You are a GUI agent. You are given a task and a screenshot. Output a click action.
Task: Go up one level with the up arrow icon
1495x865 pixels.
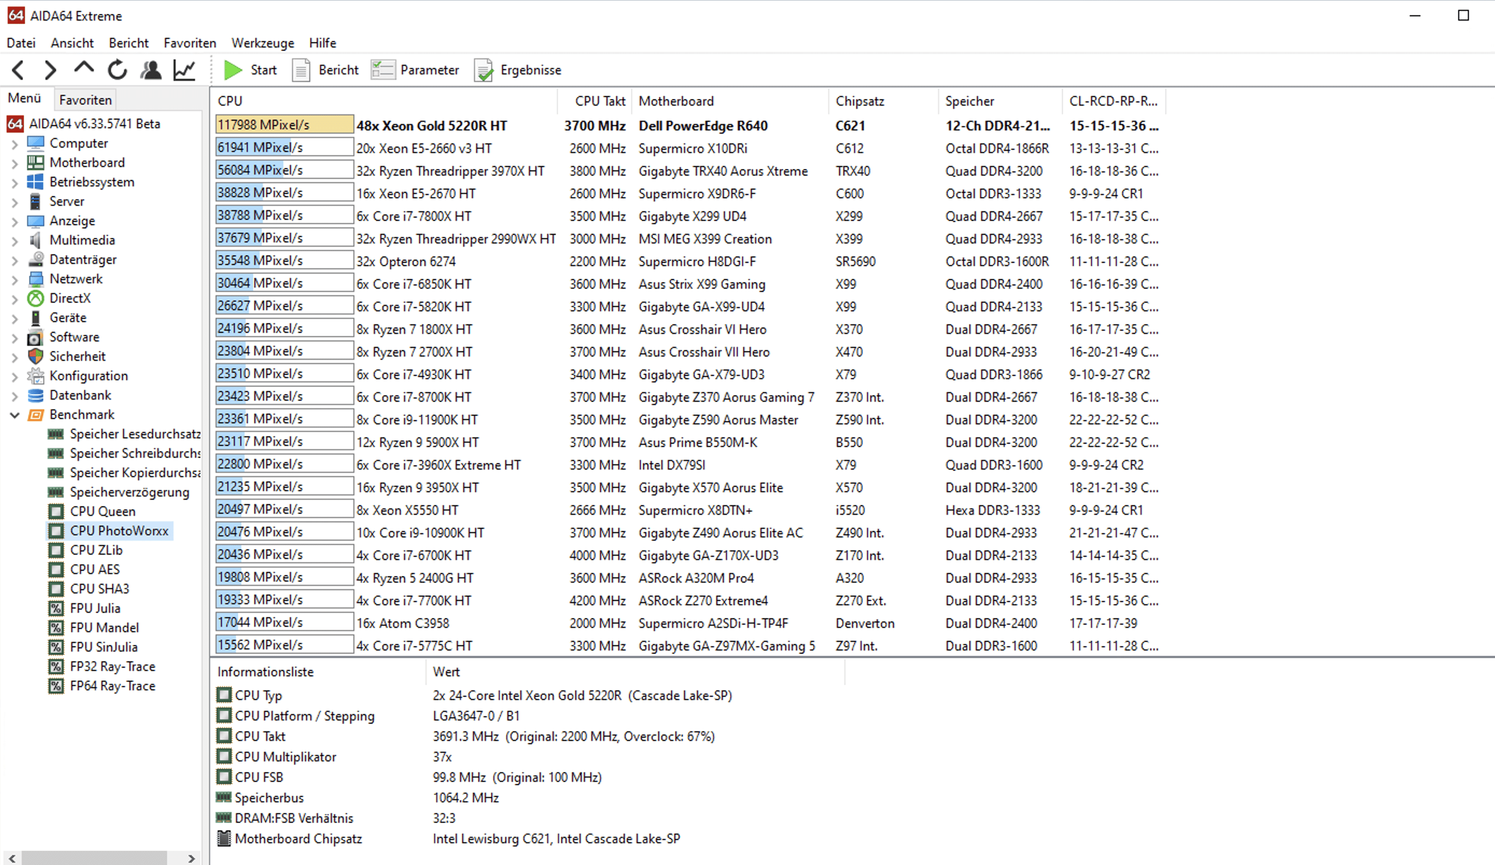coord(83,68)
